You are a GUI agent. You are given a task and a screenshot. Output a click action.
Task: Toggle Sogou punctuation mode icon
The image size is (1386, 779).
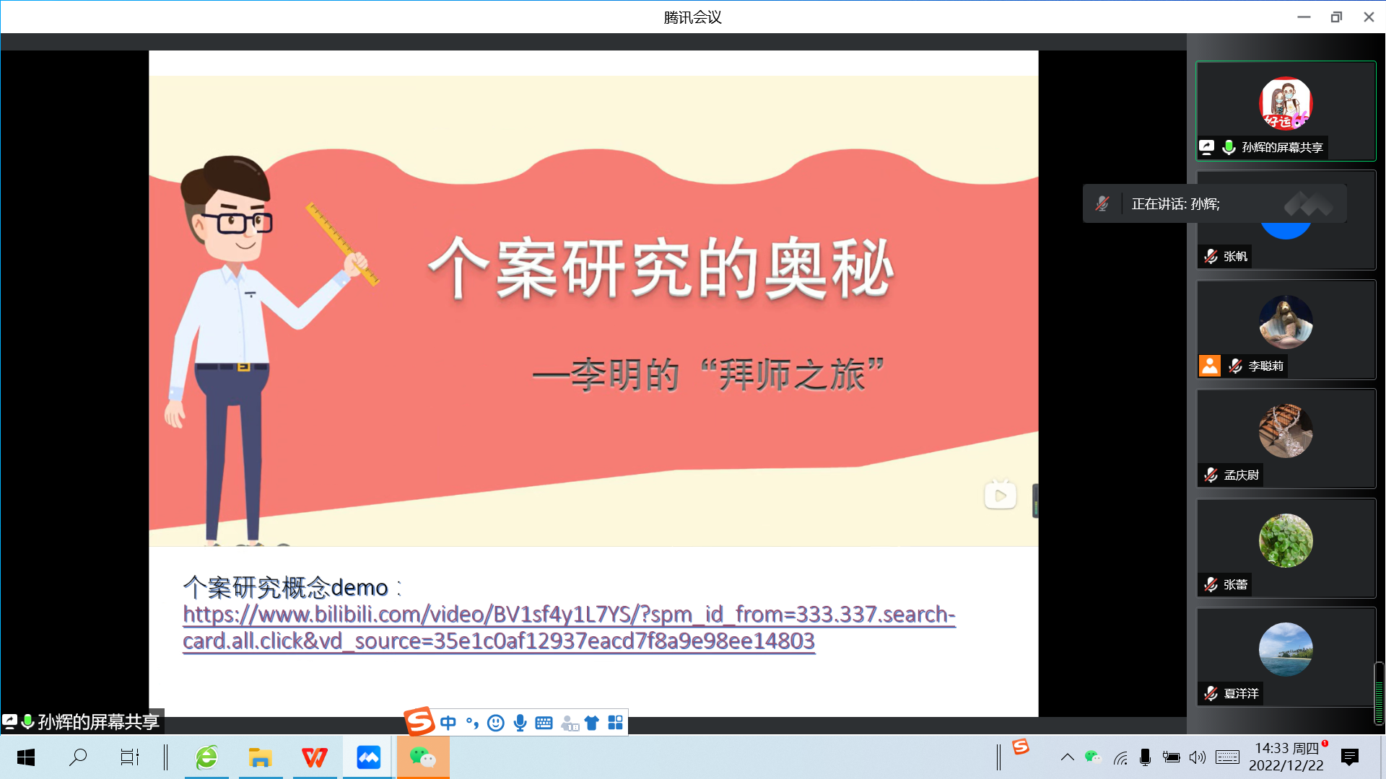pyautogui.click(x=472, y=723)
